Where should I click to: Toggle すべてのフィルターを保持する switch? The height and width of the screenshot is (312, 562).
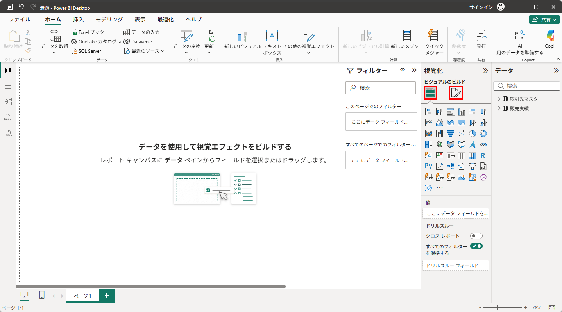point(476,246)
